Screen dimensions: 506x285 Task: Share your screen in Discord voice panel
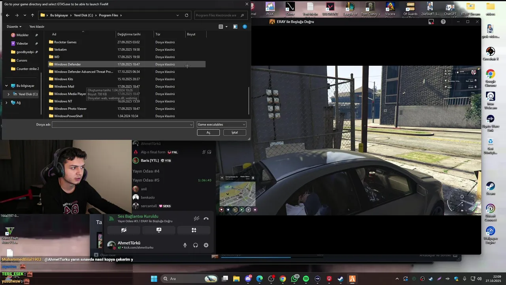(x=159, y=230)
